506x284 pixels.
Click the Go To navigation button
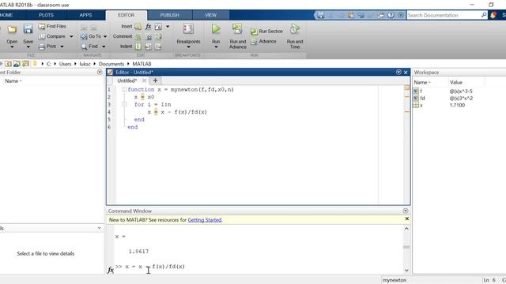click(x=91, y=36)
